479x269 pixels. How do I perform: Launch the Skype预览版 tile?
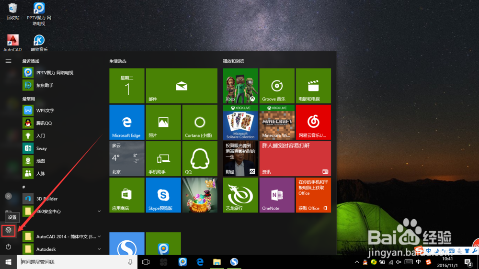pyautogui.click(x=163, y=195)
